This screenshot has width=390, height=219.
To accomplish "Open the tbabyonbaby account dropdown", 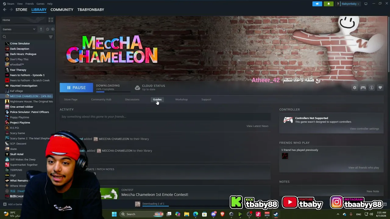I will (350, 4).
